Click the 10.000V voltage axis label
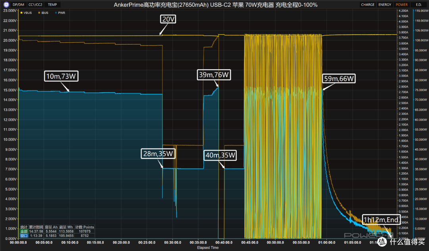 pyautogui.click(x=10, y=140)
